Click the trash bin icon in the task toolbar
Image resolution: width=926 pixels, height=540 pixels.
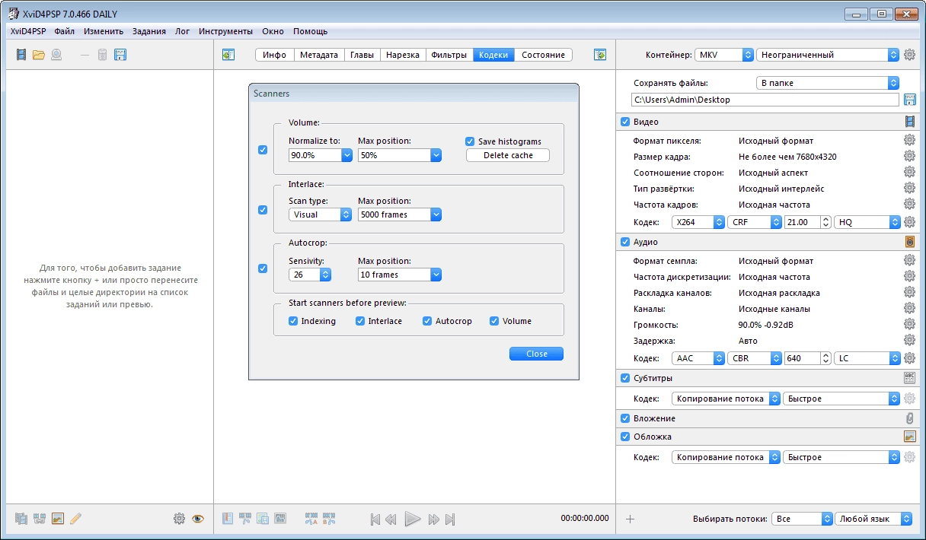[x=102, y=55]
